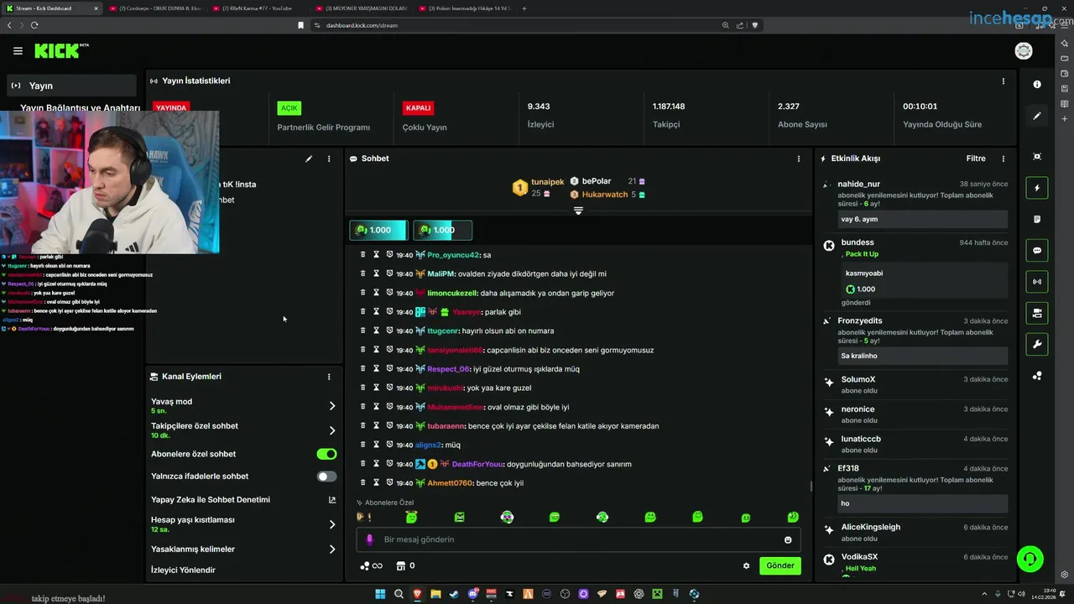The width and height of the screenshot is (1074, 604).
Task: Click Filtre in activity feed
Action: pyautogui.click(x=976, y=159)
